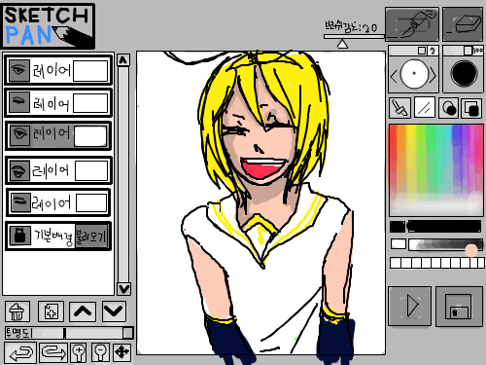The image size is (486, 365).
Task: Toggle visibility of the fourth layer
Action: coord(19,170)
